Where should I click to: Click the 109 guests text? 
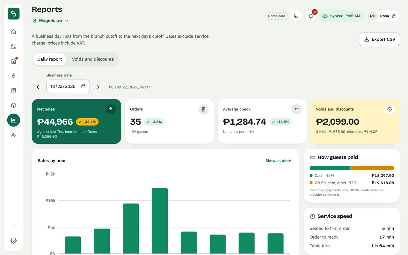tap(139, 132)
